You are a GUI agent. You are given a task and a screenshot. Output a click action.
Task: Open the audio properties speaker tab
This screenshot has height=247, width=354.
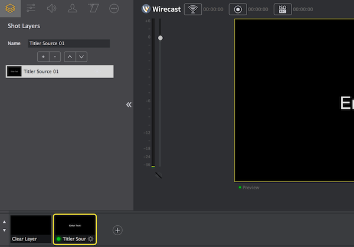51,8
